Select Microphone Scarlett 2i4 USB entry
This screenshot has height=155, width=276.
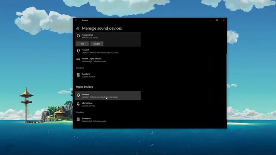click(108, 104)
